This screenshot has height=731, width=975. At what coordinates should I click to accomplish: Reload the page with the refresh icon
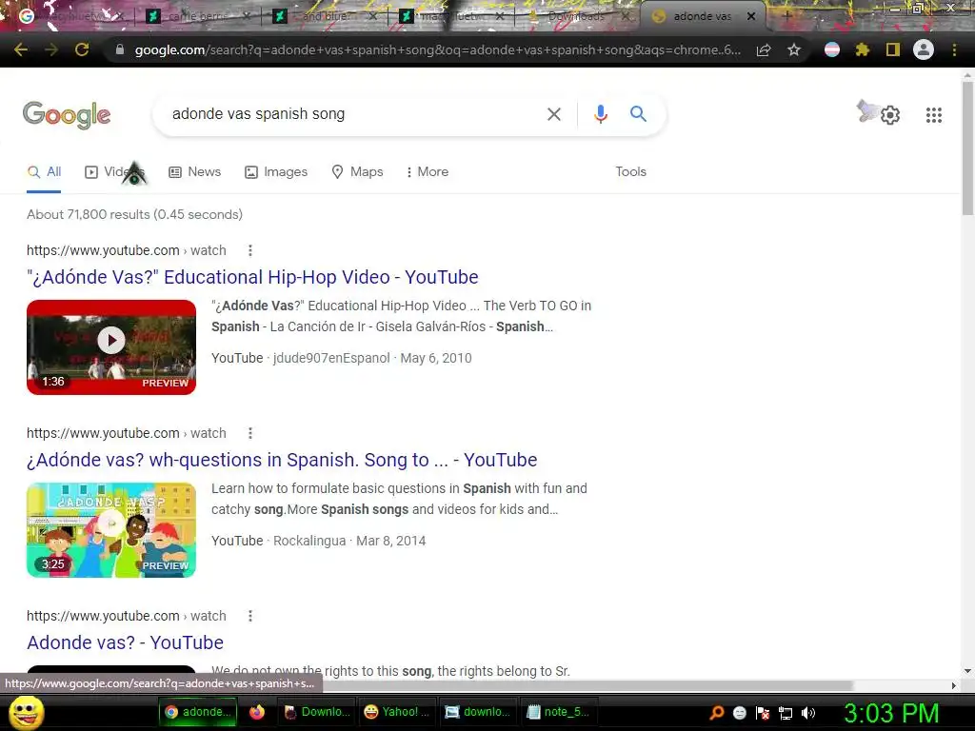click(82, 49)
